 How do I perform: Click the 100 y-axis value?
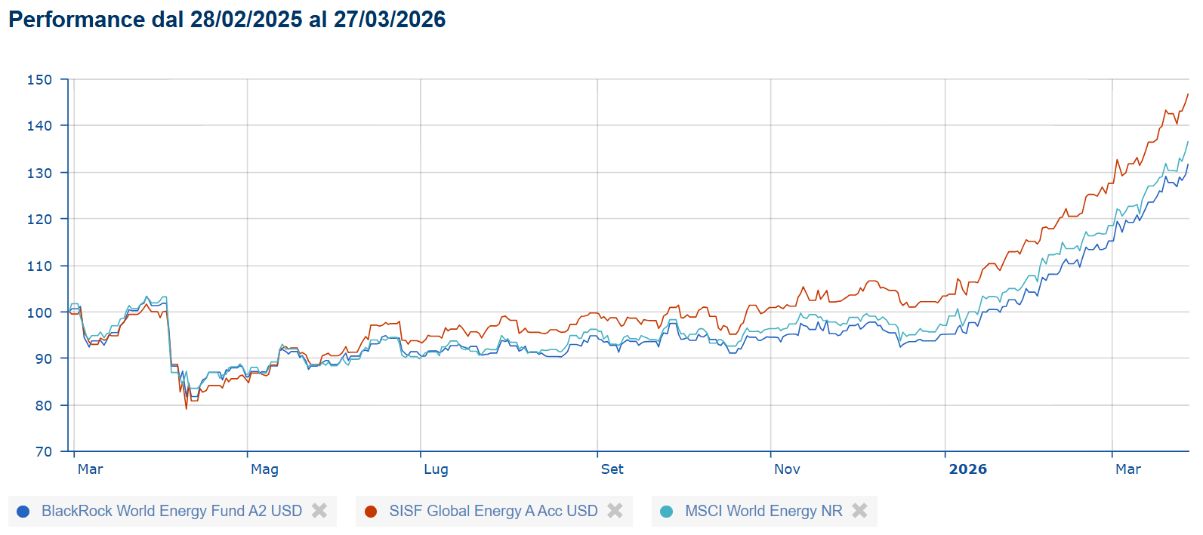(39, 312)
